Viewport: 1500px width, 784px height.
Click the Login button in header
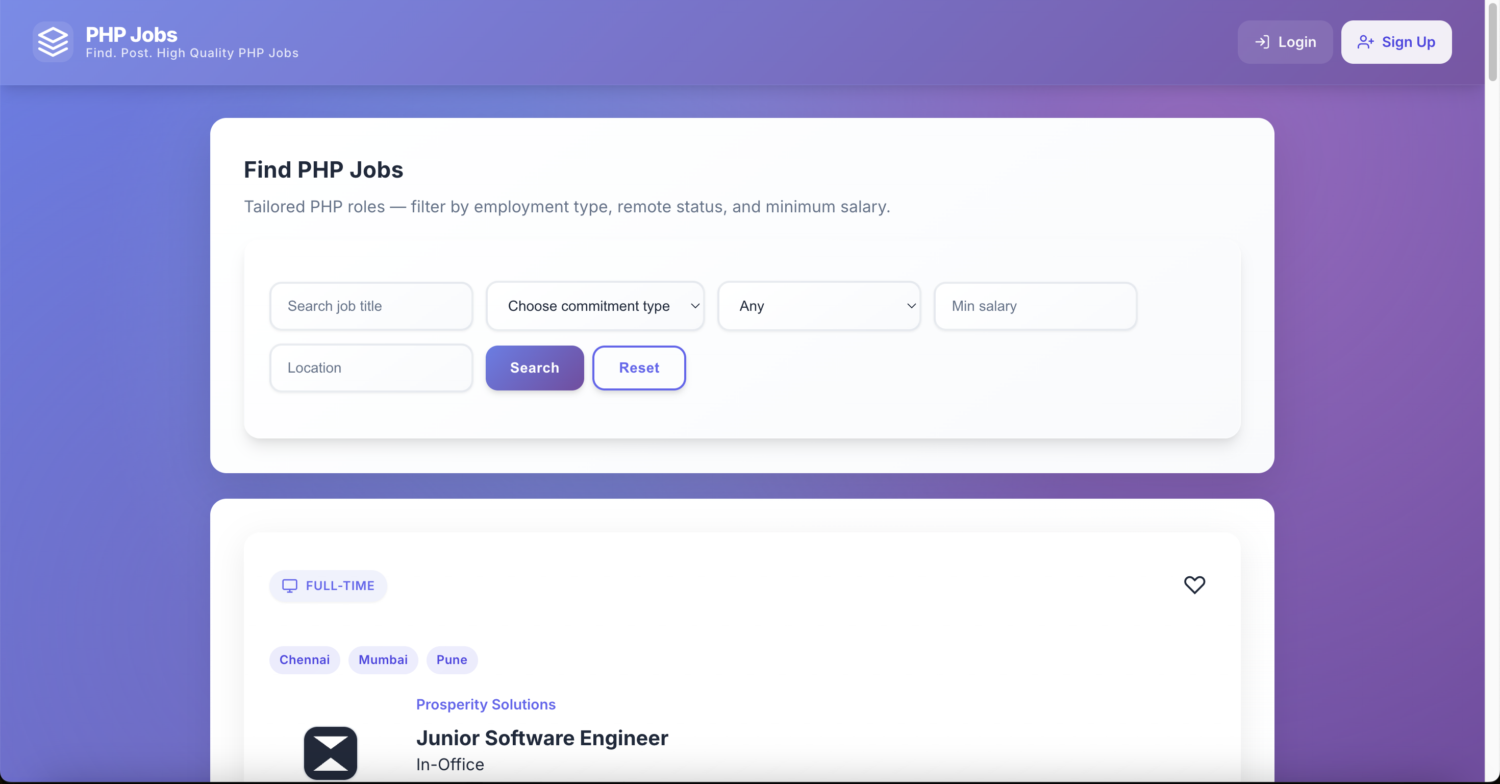[1285, 42]
